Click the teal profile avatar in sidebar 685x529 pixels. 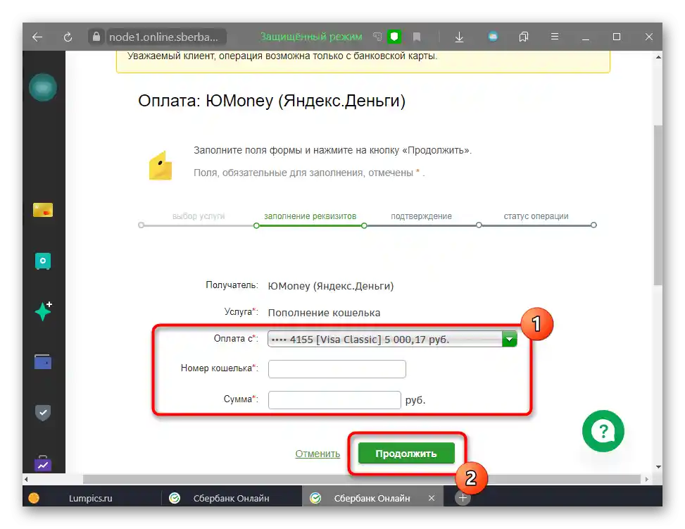coord(43,87)
